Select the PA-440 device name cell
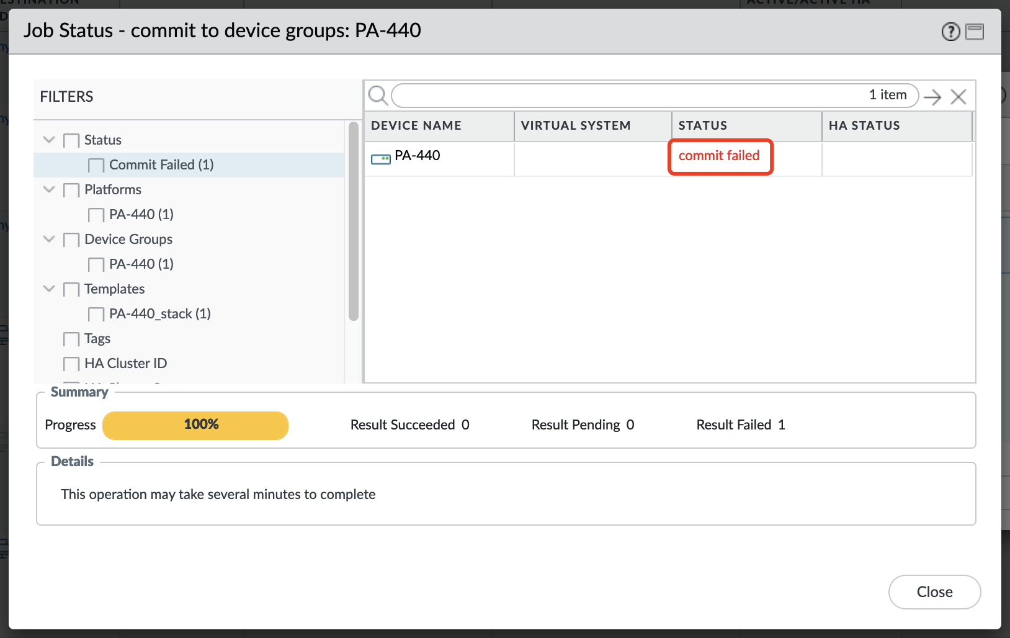Image resolution: width=1010 pixels, height=638 pixels. [439, 159]
